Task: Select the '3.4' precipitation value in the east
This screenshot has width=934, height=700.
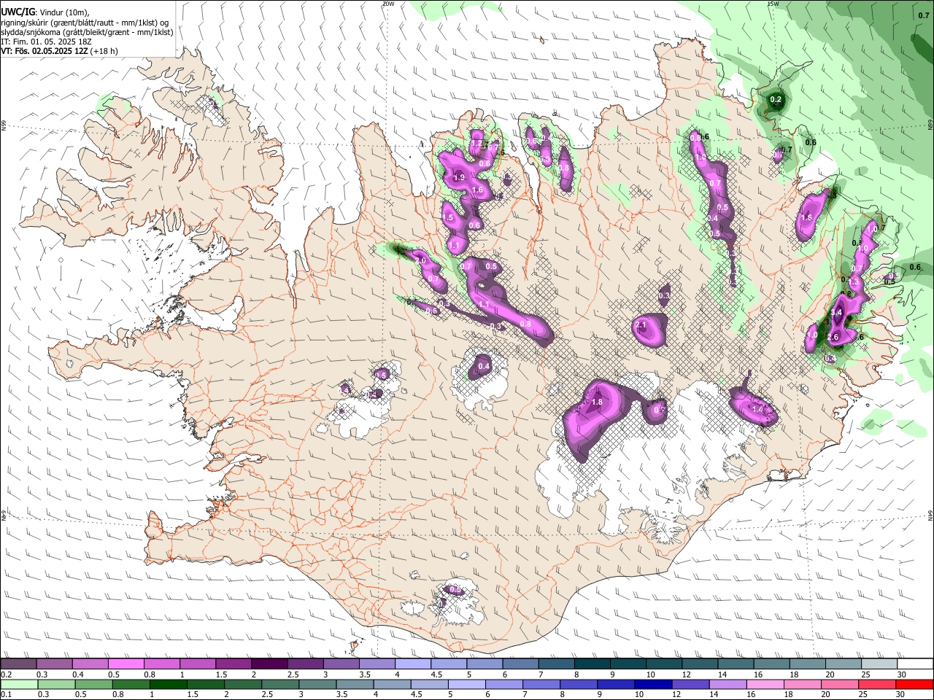Action: pyautogui.click(x=837, y=312)
